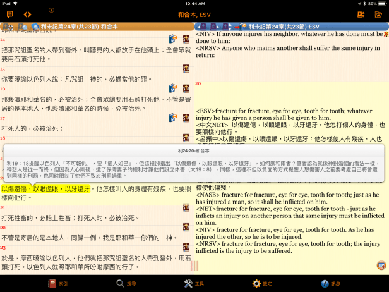Tap the brown reference icon beside verse 21
This screenshot has width=389, height=292.
click(186, 207)
